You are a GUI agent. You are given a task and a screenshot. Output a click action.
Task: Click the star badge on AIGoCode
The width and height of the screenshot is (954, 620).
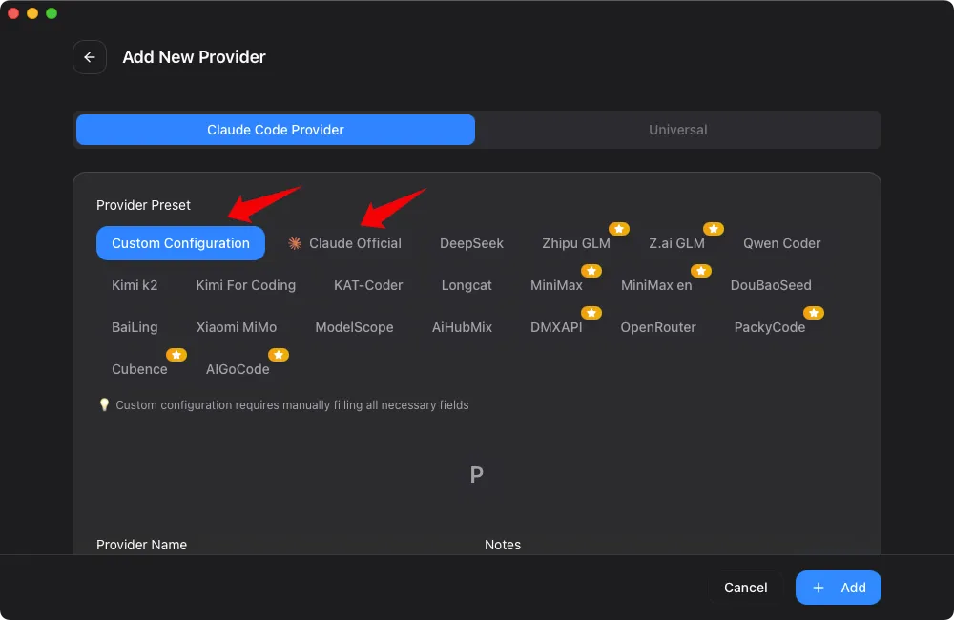279,355
